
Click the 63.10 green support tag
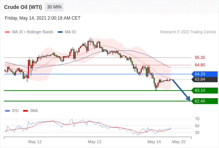tap(204, 91)
